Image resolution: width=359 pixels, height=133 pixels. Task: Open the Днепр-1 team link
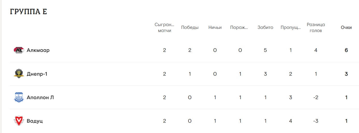coord(37,74)
